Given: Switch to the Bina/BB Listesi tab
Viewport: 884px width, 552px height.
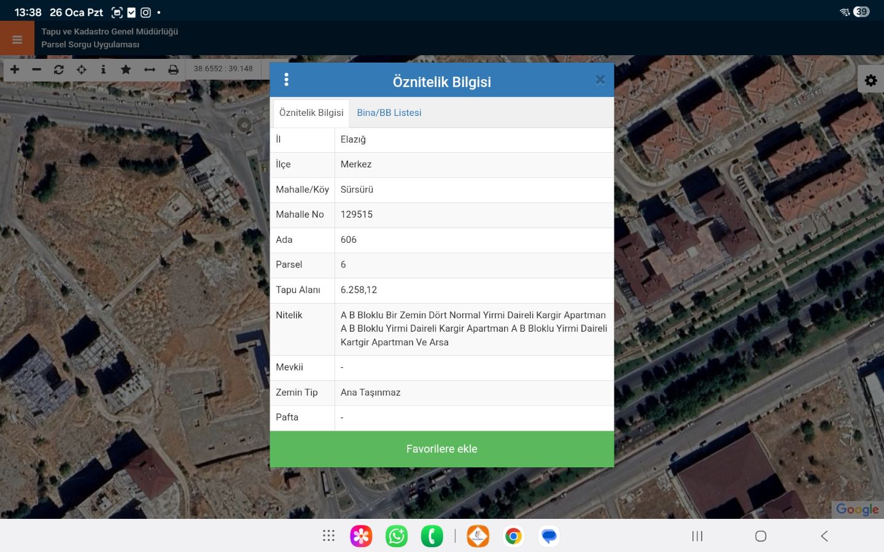Looking at the screenshot, I should coord(389,113).
